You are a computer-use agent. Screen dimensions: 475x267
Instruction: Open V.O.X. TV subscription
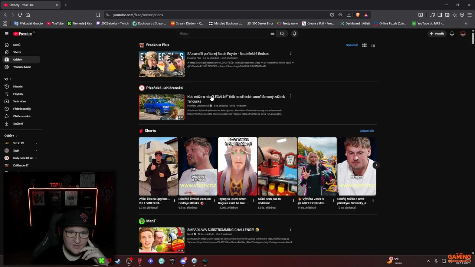tap(21, 143)
